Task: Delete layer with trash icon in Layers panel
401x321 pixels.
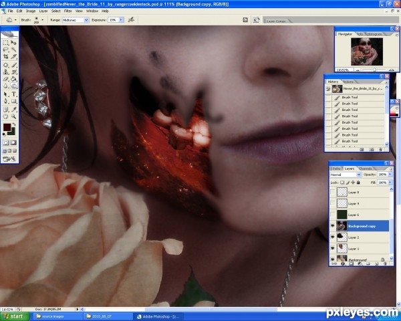Action: [x=385, y=263]
